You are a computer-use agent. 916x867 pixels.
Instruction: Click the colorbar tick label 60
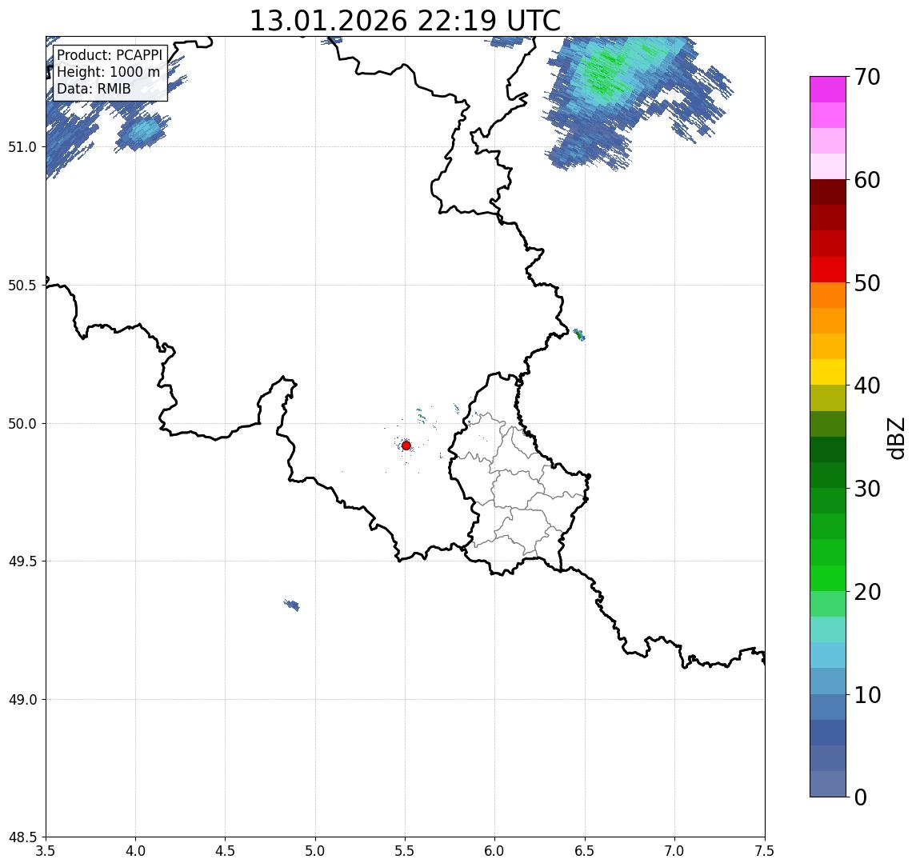[x=867, y=180]
